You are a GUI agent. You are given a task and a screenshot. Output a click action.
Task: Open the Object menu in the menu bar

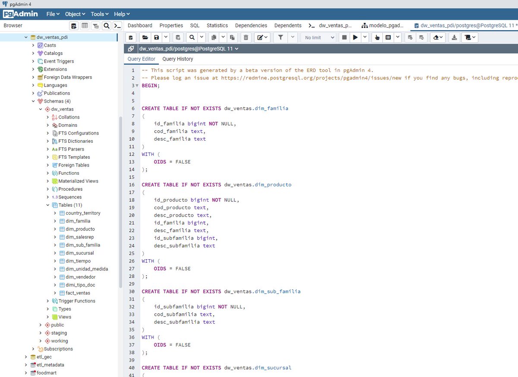(x=75, y=14)
